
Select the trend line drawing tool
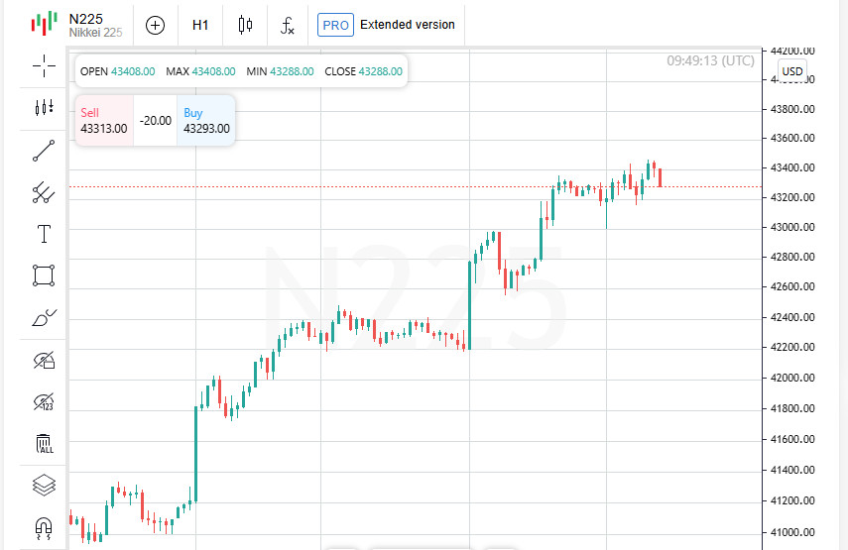pos(44,151)
